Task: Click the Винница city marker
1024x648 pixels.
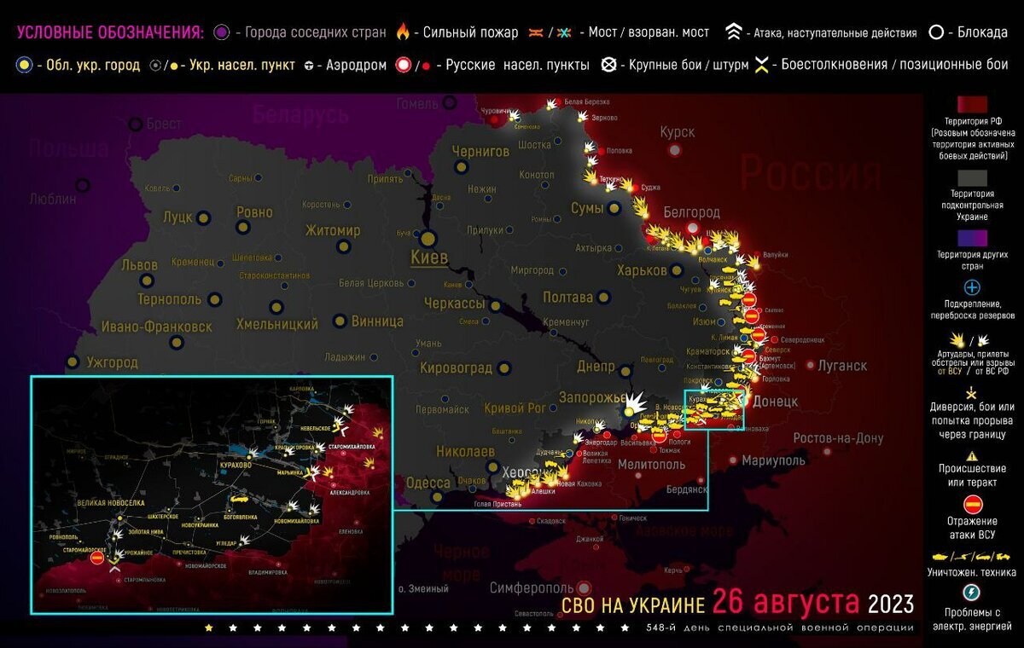Action: (x=340, y=321)
